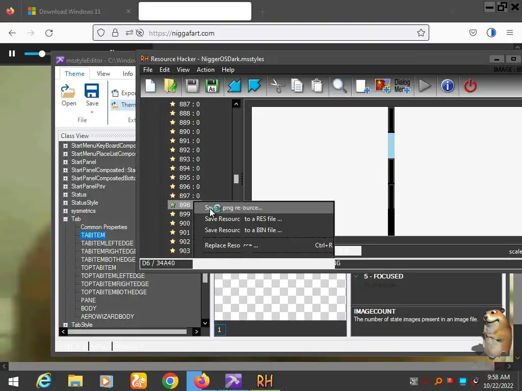Choose Save .png resource from context menu
Screen dimensions: 522x391
264,208
